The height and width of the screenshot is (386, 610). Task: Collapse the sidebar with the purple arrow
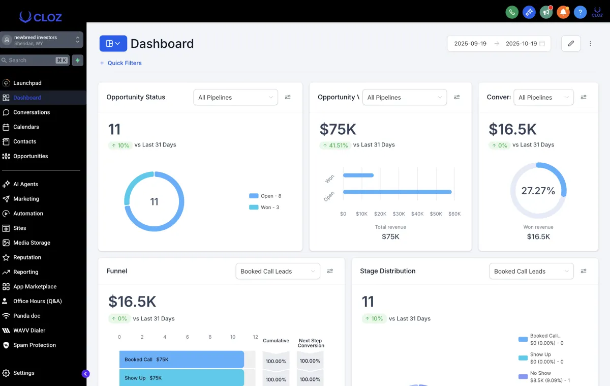point(85,374)
